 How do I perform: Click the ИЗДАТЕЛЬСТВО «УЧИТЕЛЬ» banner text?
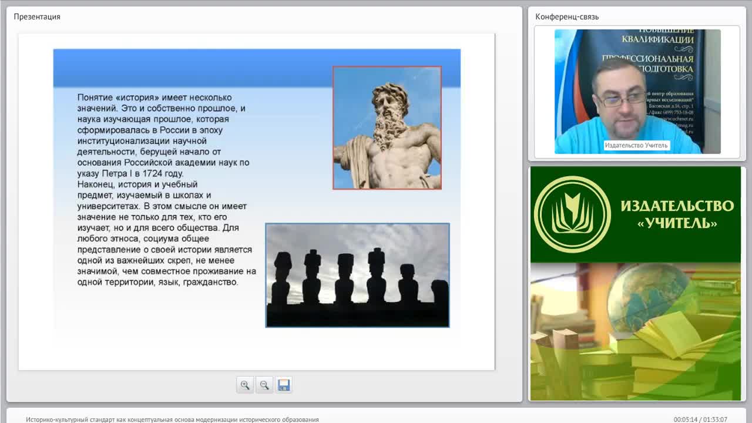click(677, 214)
